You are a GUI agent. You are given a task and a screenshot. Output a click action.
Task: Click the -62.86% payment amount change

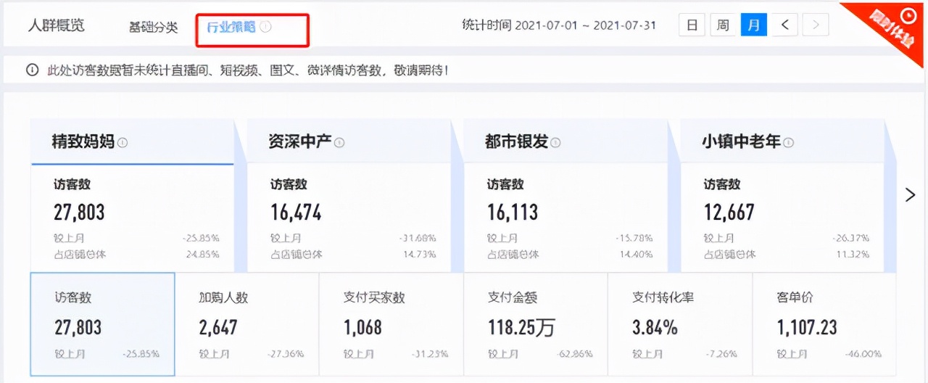pyautogui.click(x=574, y=354)
